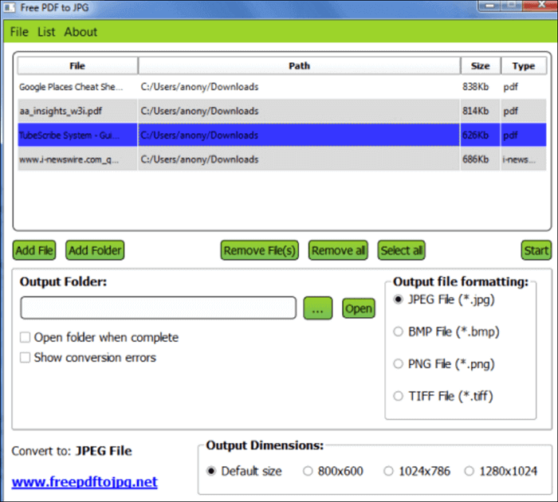The image size is (558, 502).
Task: Open the About menu
Action: [81, 32]
